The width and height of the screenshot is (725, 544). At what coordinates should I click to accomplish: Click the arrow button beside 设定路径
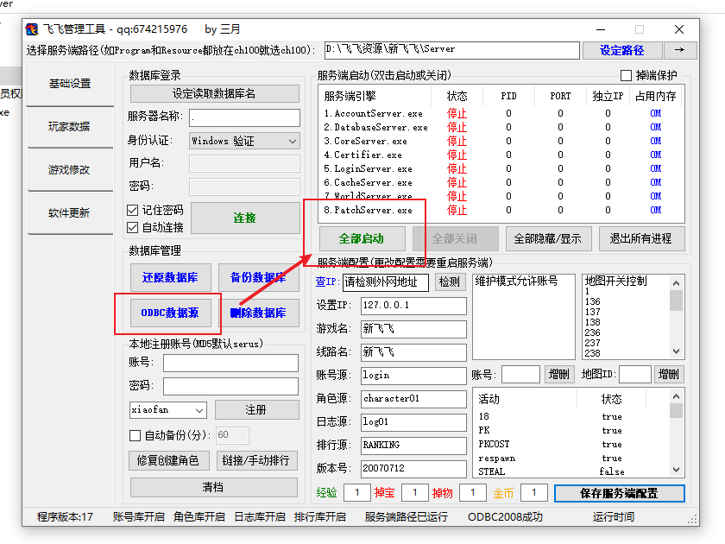[679, 50]
